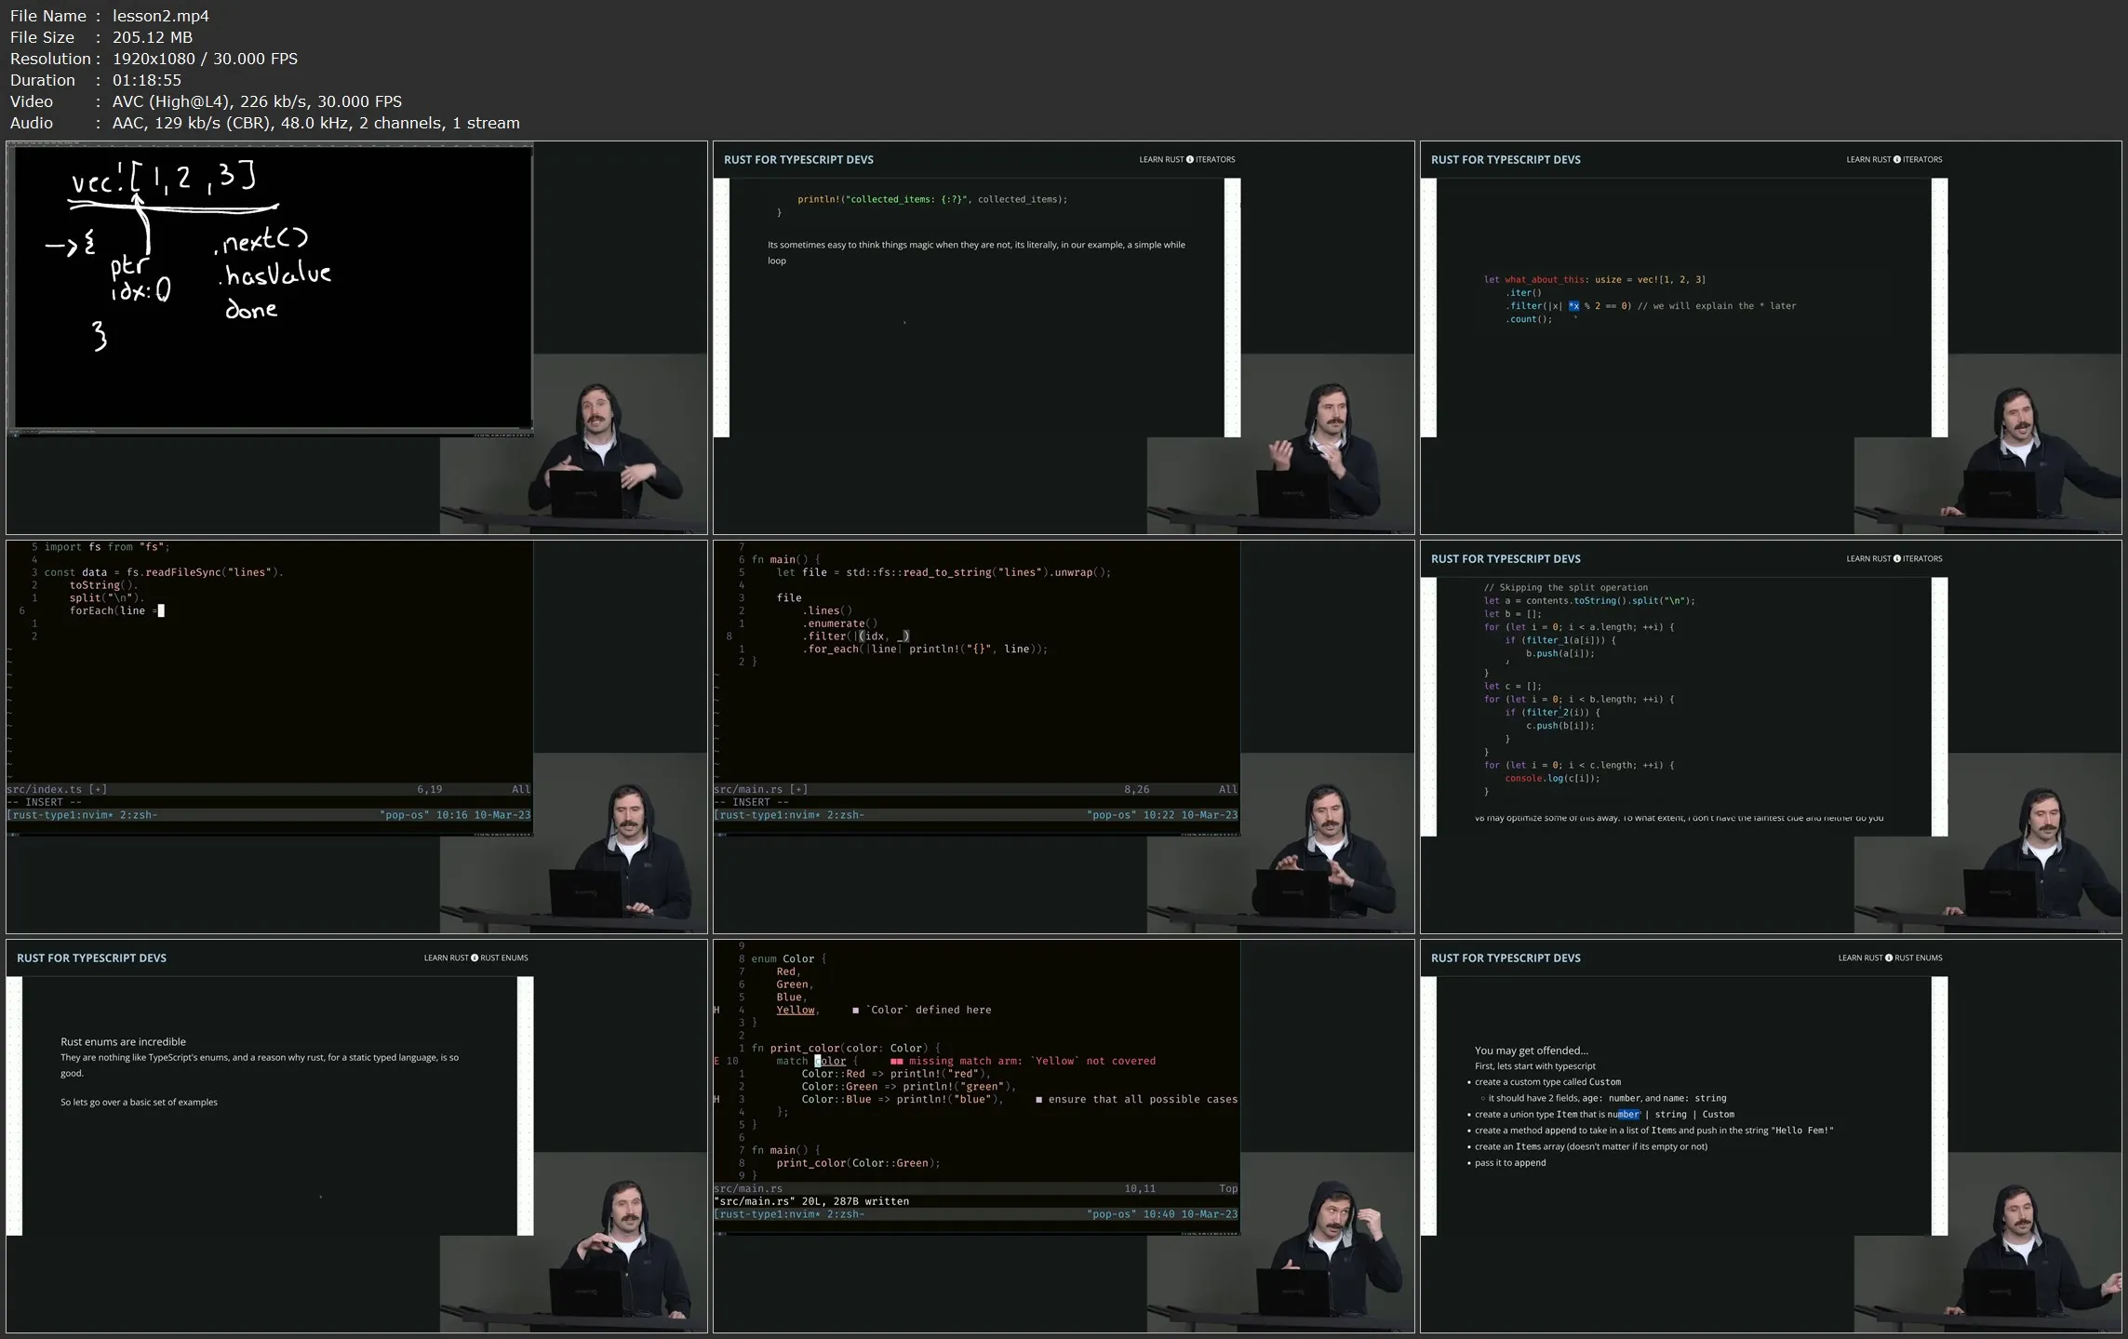The height and width of the screenshot is (1339, 2128).
Task: Click 'LEARN RUST • ITERATORS' breadcrumb on the println slide
Action: [x=1187, y=159]
